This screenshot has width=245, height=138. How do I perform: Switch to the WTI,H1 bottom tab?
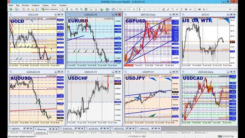tap(94, 133)
